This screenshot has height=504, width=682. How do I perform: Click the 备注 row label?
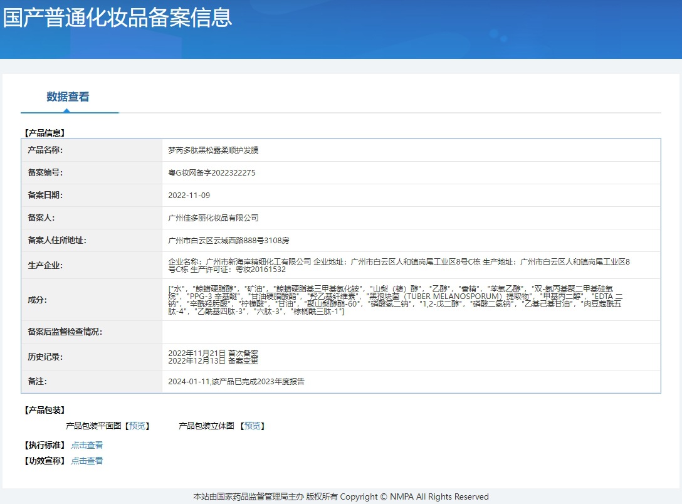pyautogui.click(x=38, y=381)
